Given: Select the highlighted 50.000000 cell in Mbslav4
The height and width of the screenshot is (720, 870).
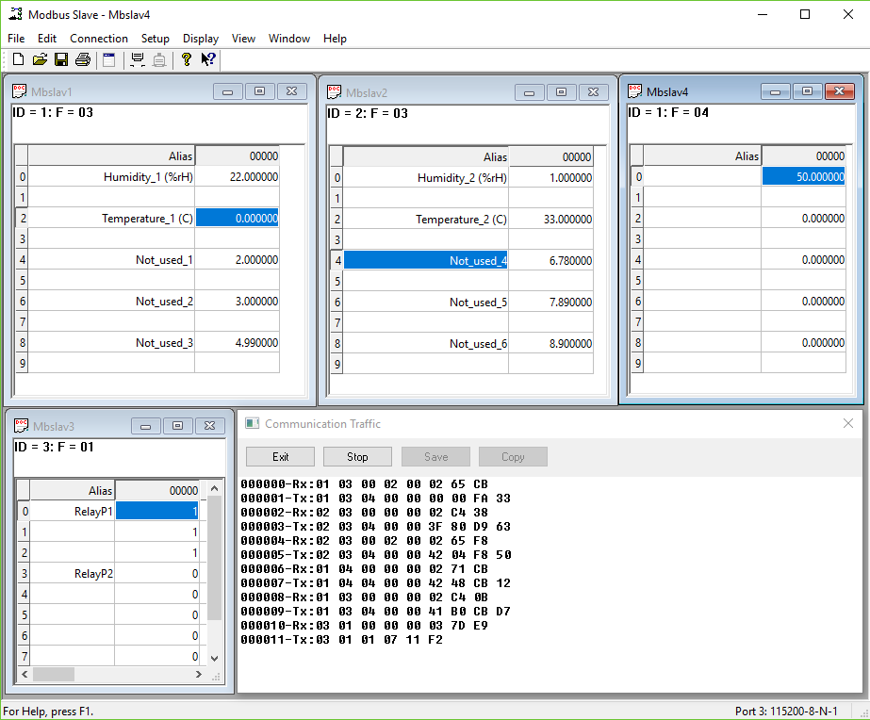Looking at the screenshot, I should click(x=803, y=177).
